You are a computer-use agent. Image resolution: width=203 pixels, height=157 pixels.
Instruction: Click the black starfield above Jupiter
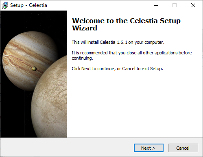(34, 20)
